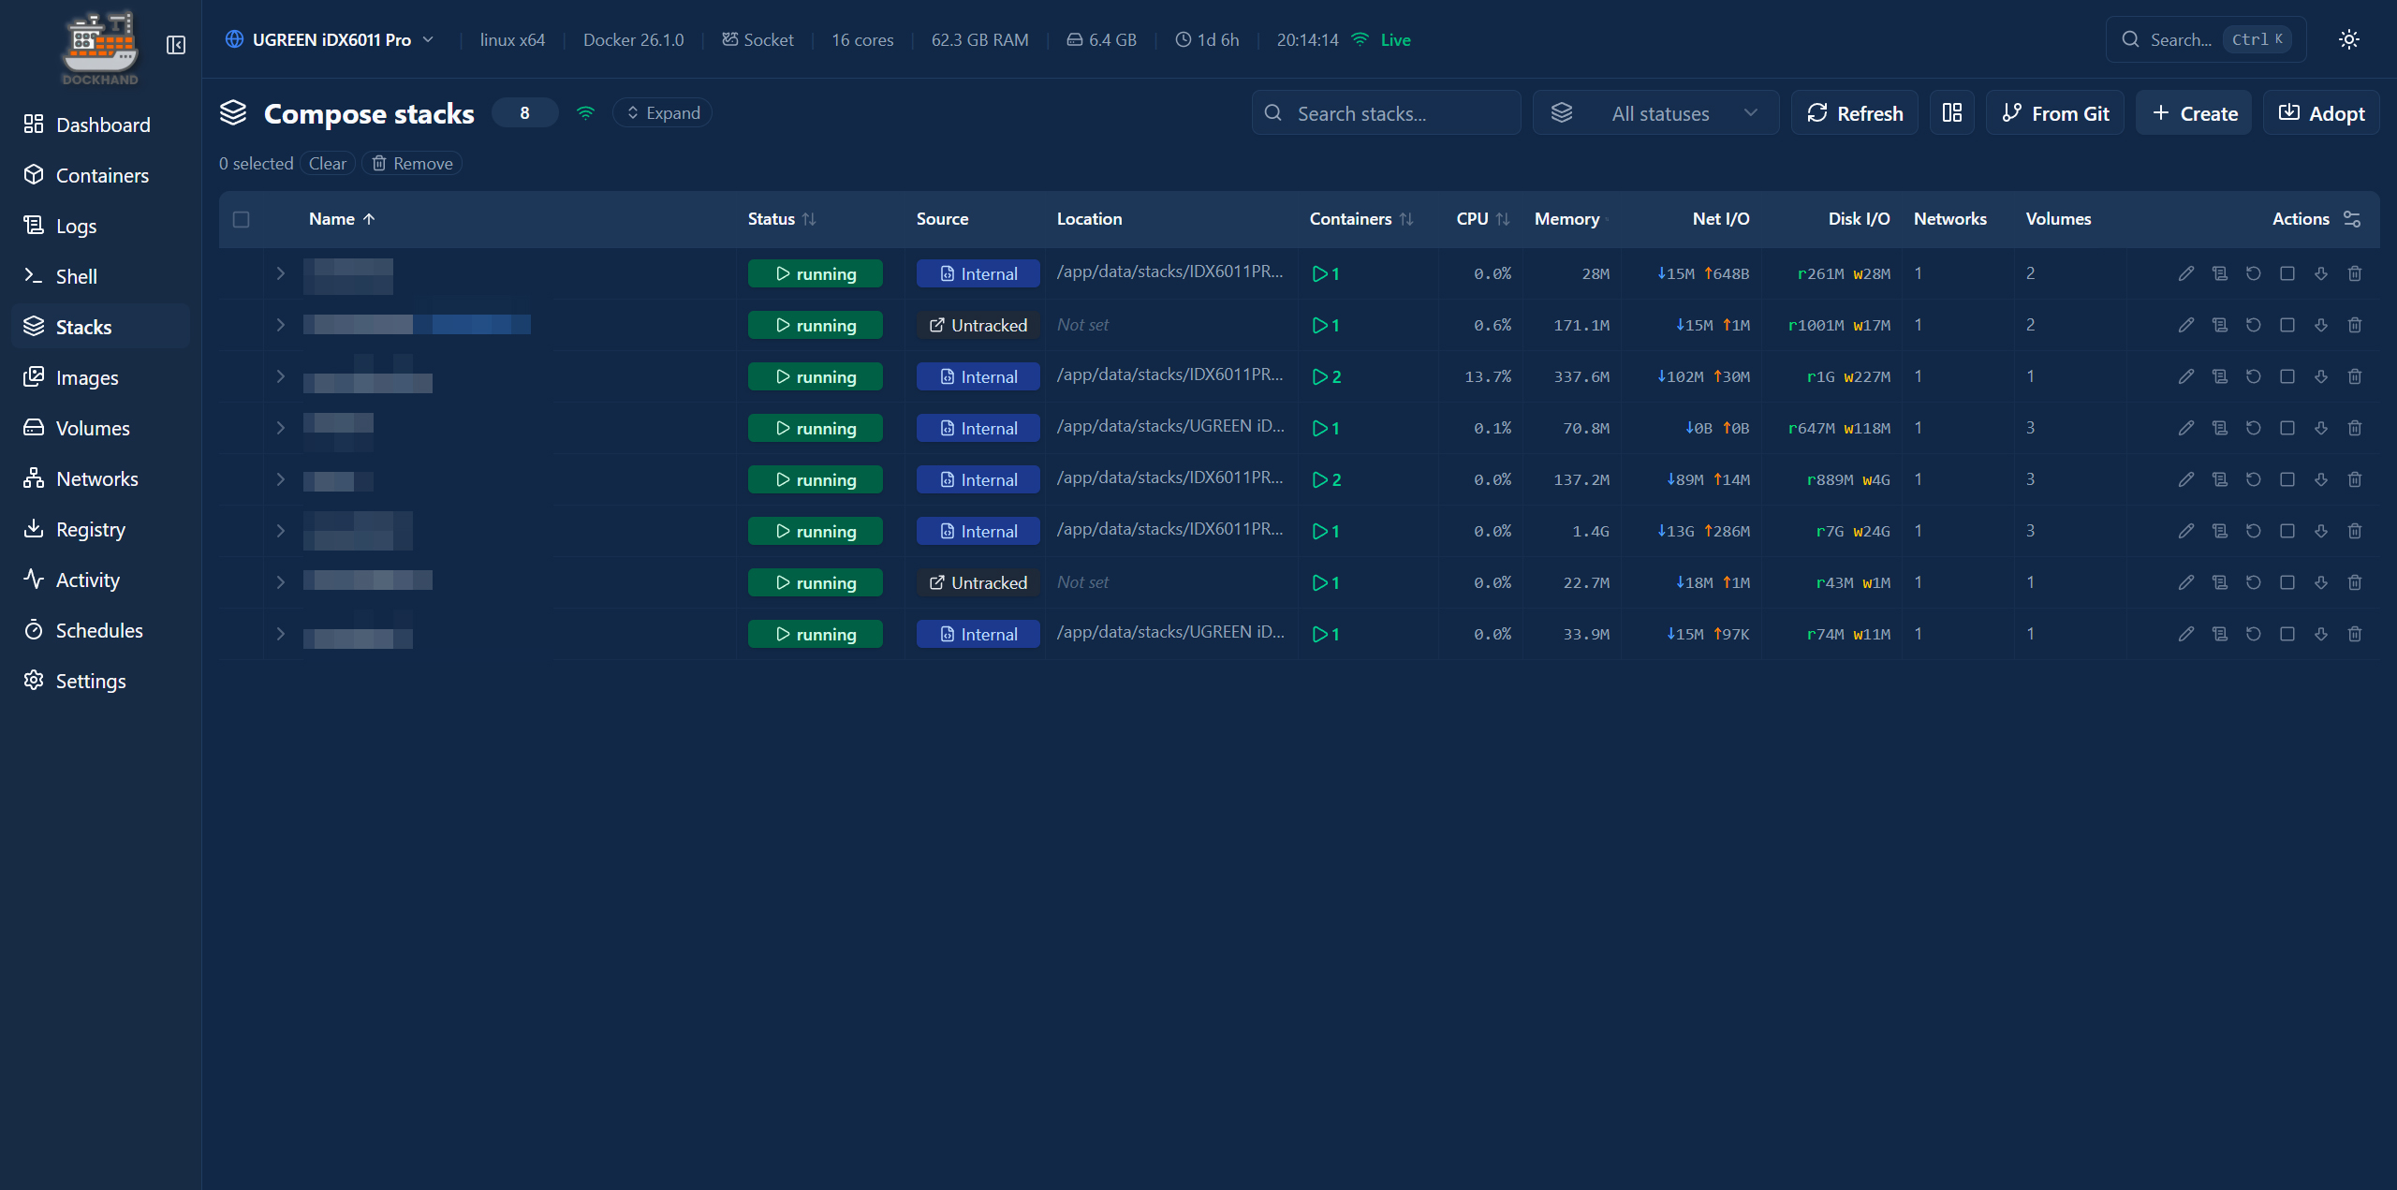This screenshot has height=1190, width=2397.
Task: Click restart icon for 13.7% CPU stack
Action: (2254, 376)
